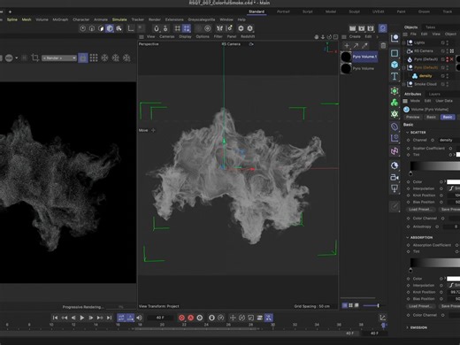Select Pyro Volume.1 material thumbnail

pos(346,57)
